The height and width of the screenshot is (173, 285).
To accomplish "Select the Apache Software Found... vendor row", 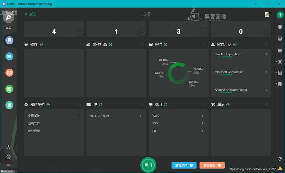I will [241, 91].
